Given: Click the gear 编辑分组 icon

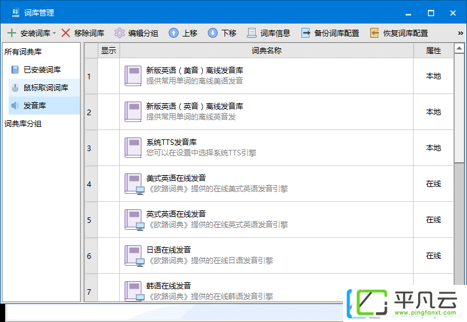Looking at the screenshot, I should (120, 33).
